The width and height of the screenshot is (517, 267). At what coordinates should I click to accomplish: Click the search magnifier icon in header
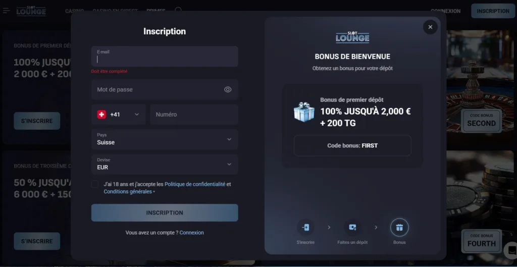point(178,10)
